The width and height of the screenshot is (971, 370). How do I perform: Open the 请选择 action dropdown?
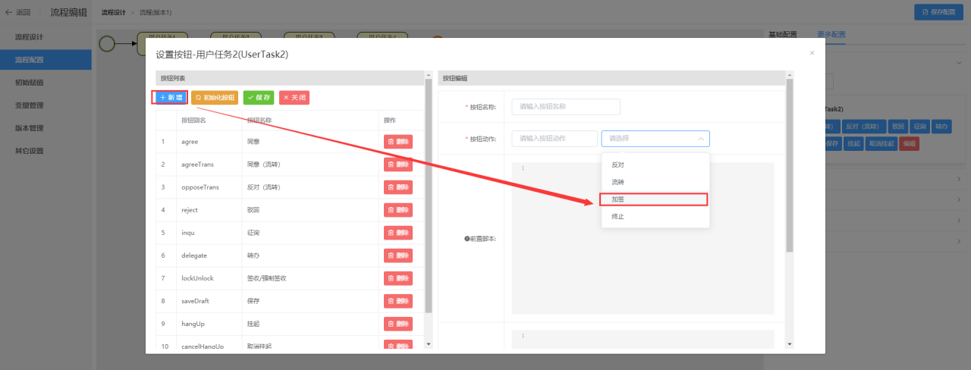click(x=655, y=138)
